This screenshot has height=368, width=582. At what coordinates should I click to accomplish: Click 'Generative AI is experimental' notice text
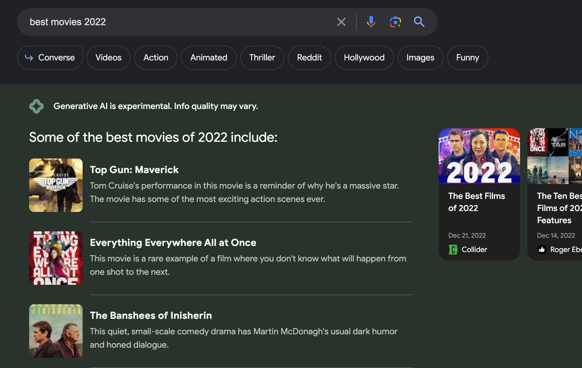[x=156, y=106]
